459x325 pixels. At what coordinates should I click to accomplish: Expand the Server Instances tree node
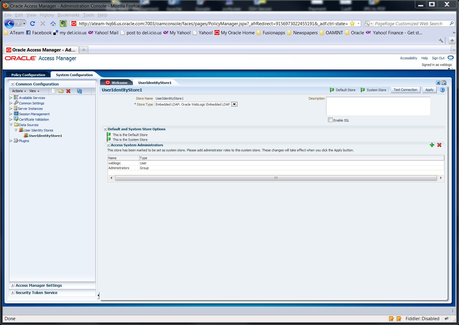[x=11, y=109]
